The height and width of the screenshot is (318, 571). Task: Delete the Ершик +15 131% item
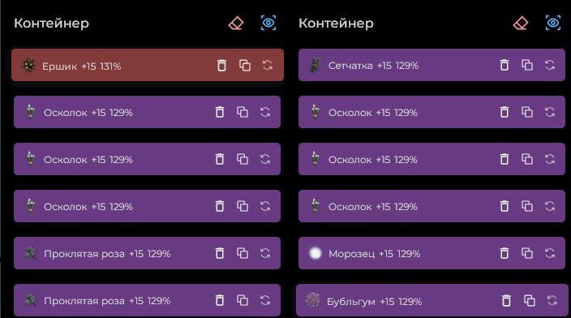point(221,65)
